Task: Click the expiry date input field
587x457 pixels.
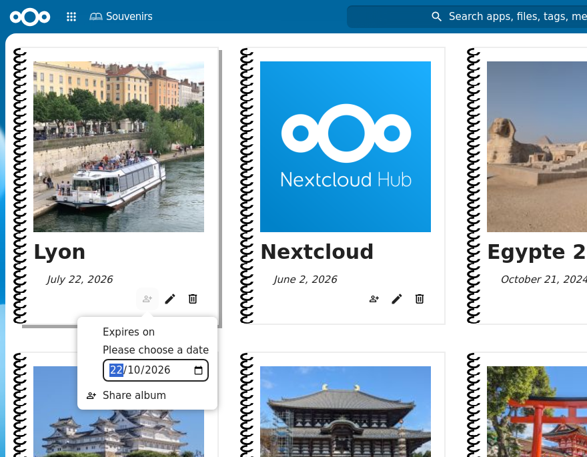Action: click(155, 370)
